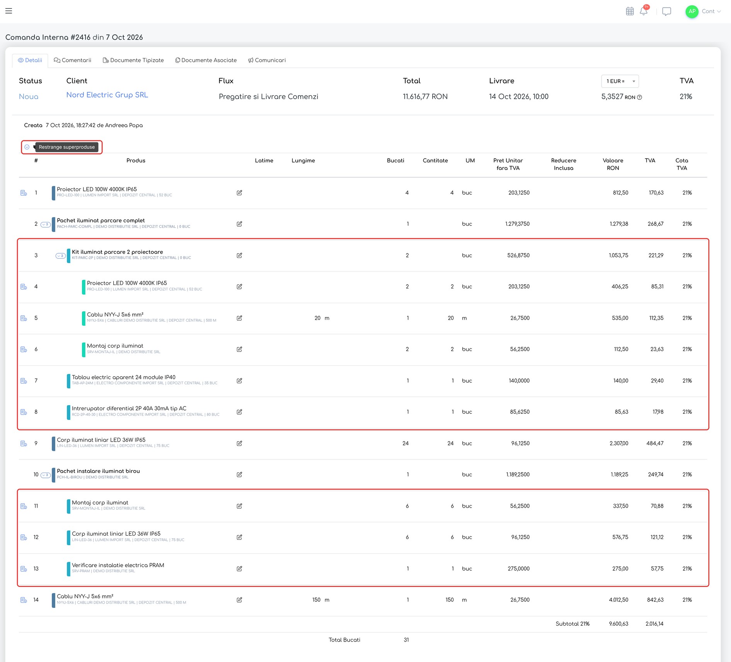Open stock icon for row 1
Image resolution: width=731 pixels, height=662 pixels.
pos(24,193)
